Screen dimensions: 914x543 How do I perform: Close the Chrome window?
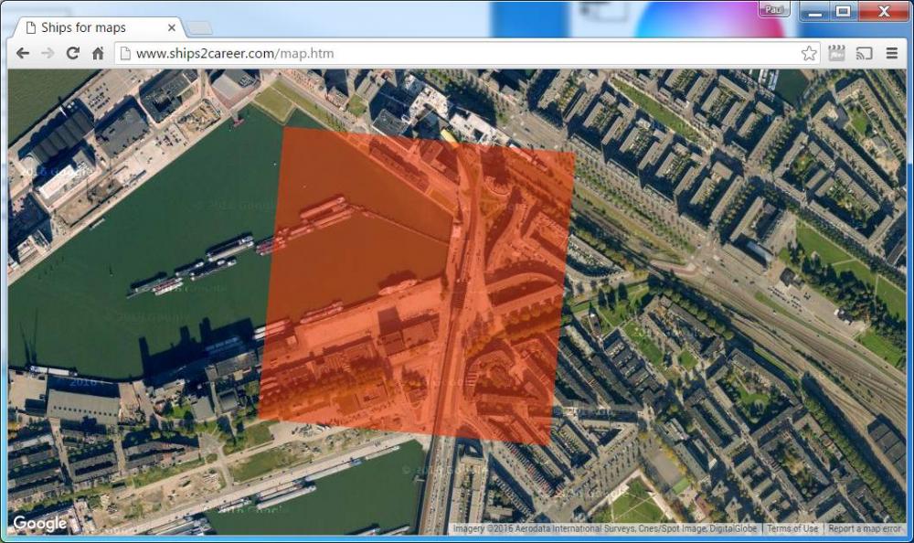[x=883, y=11]
